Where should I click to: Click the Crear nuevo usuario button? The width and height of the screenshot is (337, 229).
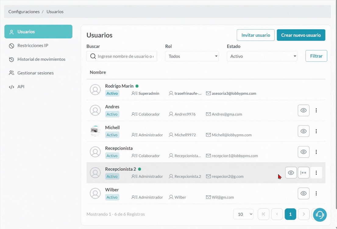(301, 35)
